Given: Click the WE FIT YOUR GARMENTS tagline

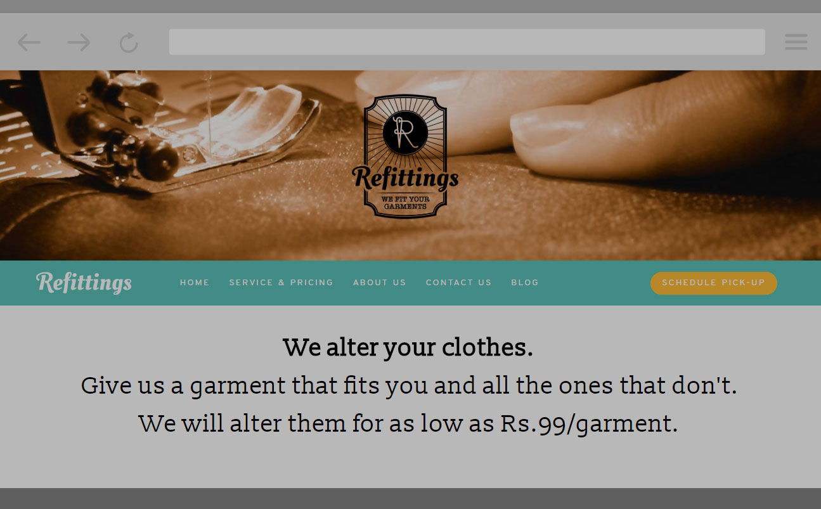Looking at the screenshot, I should (x=405, y=203).
